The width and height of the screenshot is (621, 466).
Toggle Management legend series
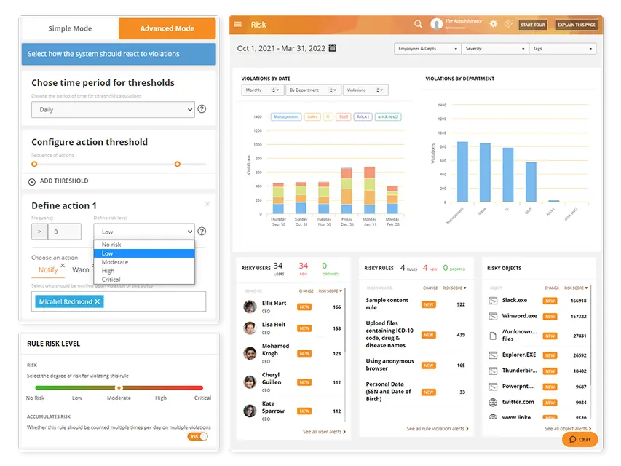[286, 116]
